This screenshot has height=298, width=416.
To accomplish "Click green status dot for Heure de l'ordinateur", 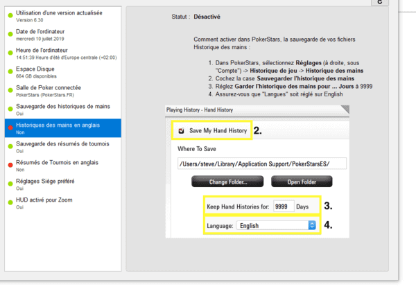I will pyautogui.click(x=10, y=53).
